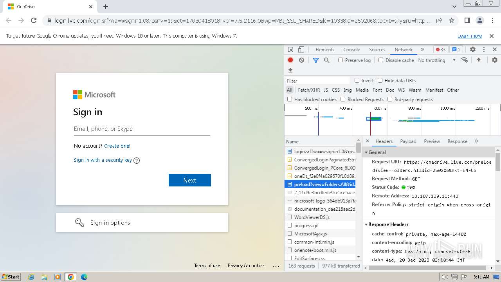
Task: Open the Preview tab
Action: click(x=432, y=141)
